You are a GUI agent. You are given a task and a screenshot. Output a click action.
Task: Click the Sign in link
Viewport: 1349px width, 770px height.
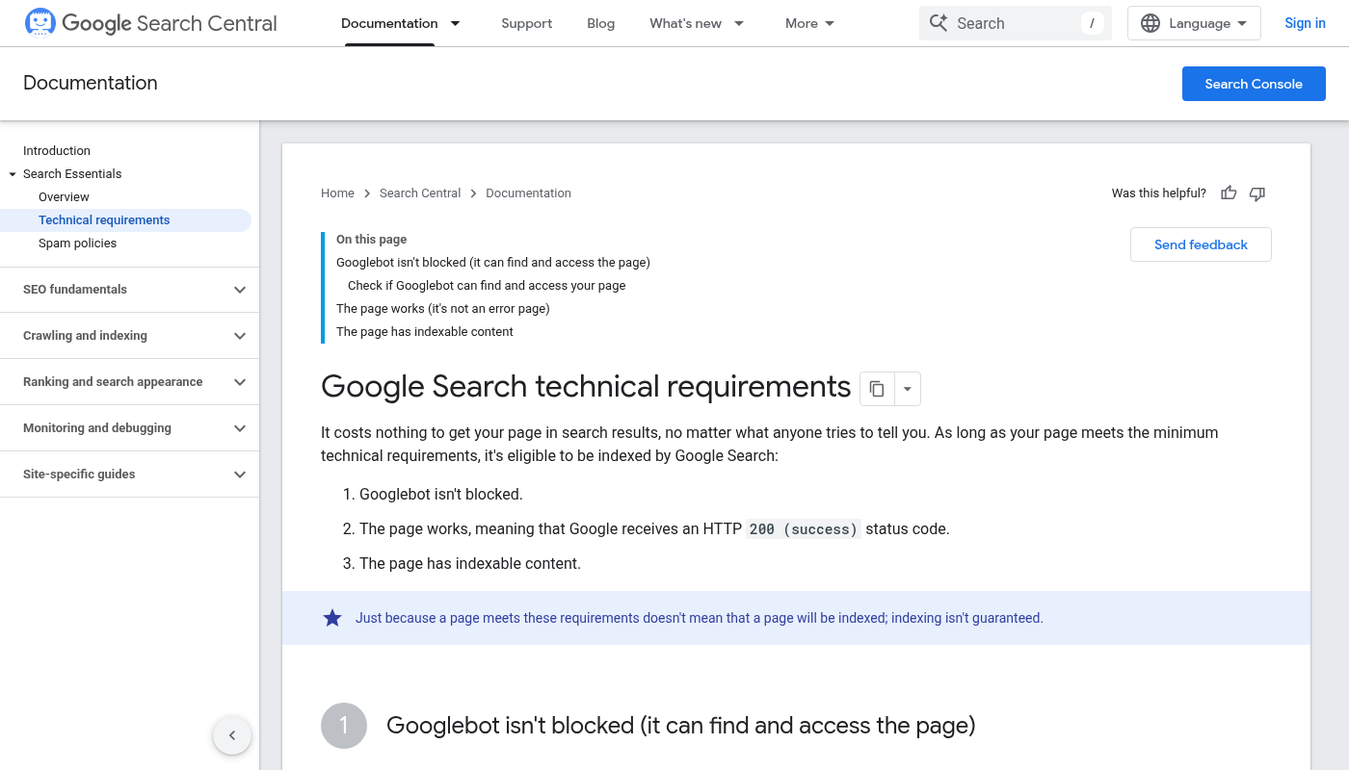[x=1305, y=23]
